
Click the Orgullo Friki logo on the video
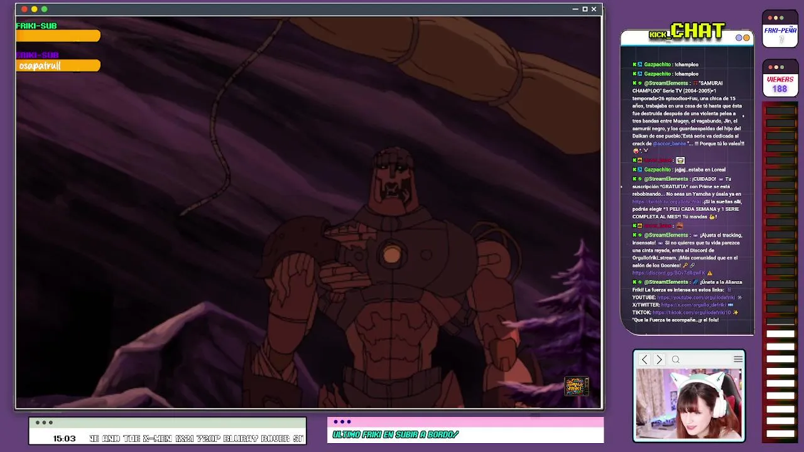point(576,385)
